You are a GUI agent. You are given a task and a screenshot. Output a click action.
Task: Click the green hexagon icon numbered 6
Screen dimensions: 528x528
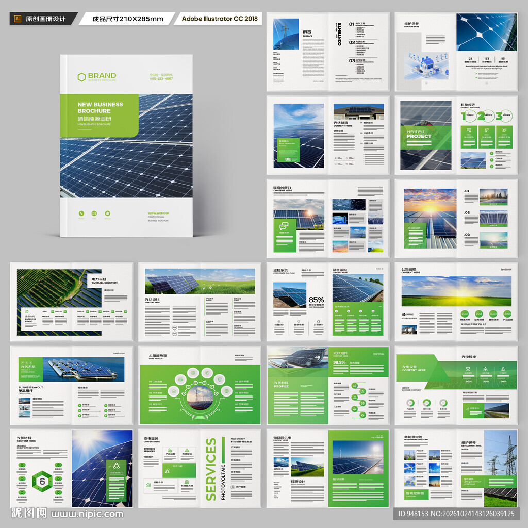[42, 482]
